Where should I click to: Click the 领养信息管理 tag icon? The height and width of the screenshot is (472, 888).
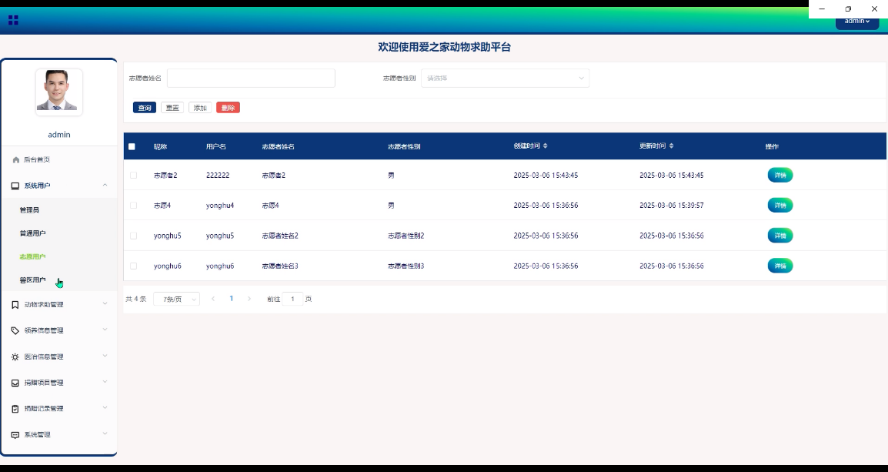click(x=17, y=330)
